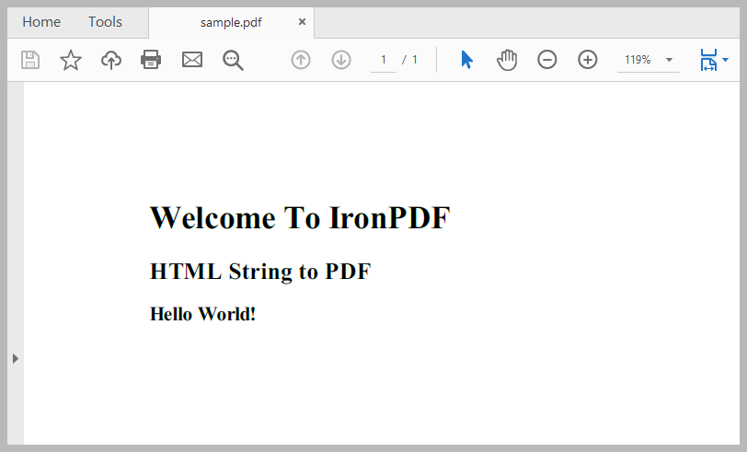Activate the Hand pan tool
The width and height of the screenshot is (747, 452).
click(507, 60)
